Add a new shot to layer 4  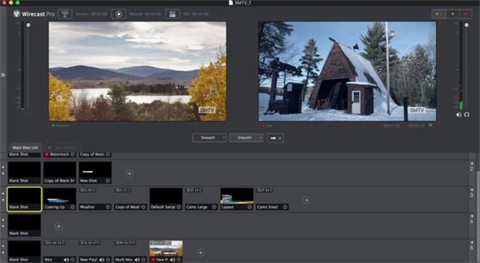[59, 226]
